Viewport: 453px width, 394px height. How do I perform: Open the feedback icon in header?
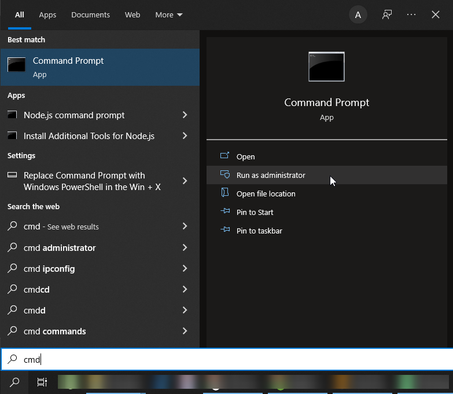[387, 14]
